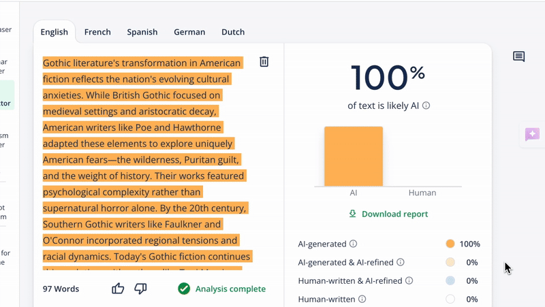545x307 pixels.
Task: Switch to the Spanish tab
Action: [x=142, y=32]
